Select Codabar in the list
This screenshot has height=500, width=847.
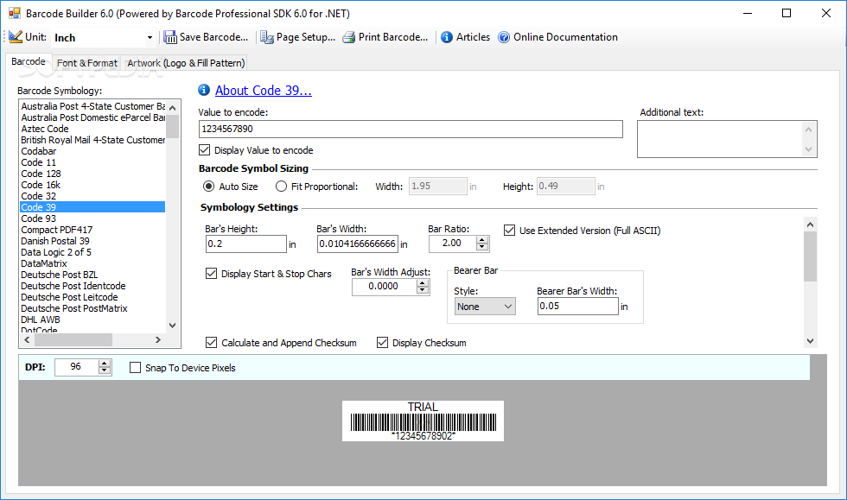point(38,151)
